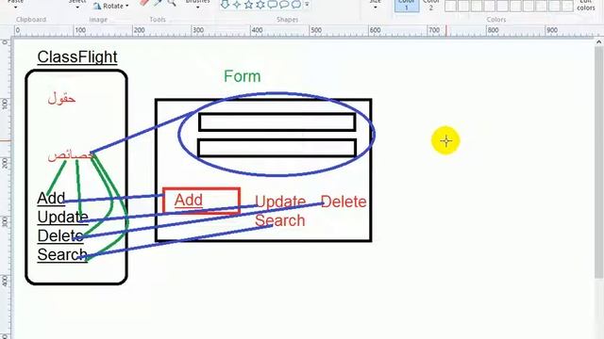The width and height of the screenshot is (604, 339).
Task: Select the five-point star shape
Action: coord(249,4)
